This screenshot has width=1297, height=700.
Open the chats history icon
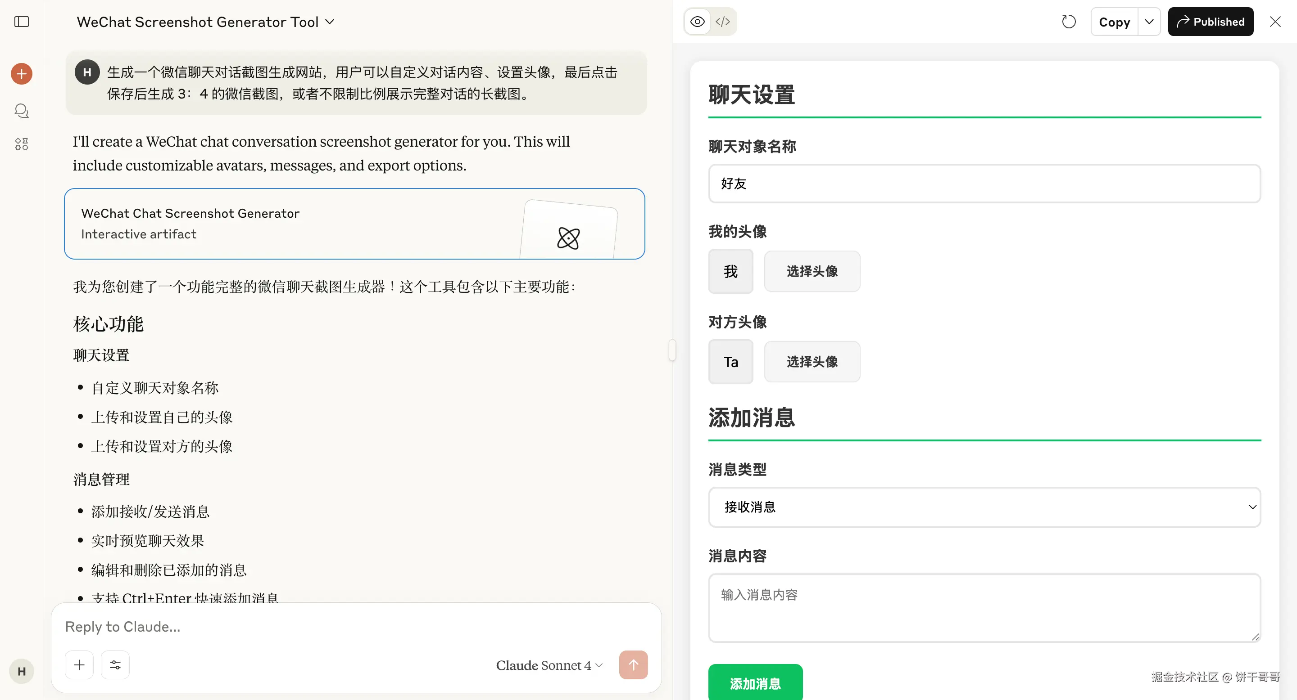[x=22, y=111]
